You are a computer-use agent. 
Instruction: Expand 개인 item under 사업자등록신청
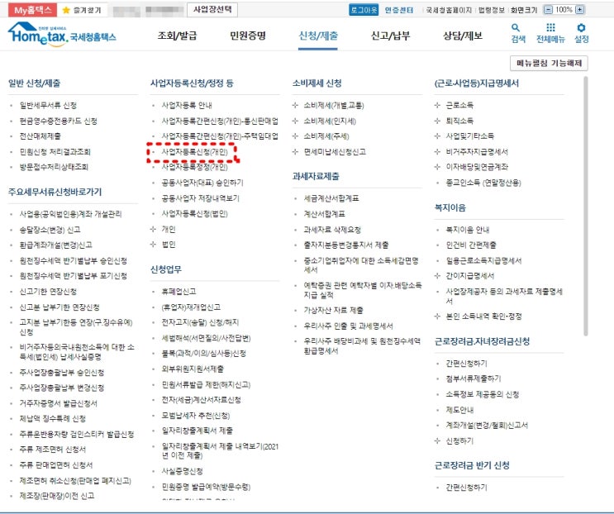[x=153, y=229]
